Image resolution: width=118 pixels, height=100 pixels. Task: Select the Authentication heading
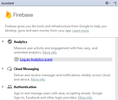[25, 87]
